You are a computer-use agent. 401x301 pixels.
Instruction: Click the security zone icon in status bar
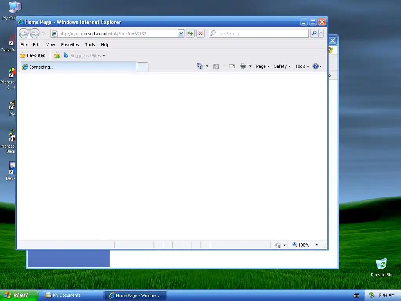point(278,245)
